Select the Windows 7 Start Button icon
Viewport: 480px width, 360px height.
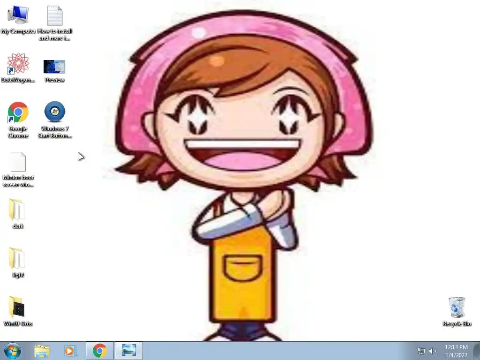pyautogui.click(x=55, y=120)
